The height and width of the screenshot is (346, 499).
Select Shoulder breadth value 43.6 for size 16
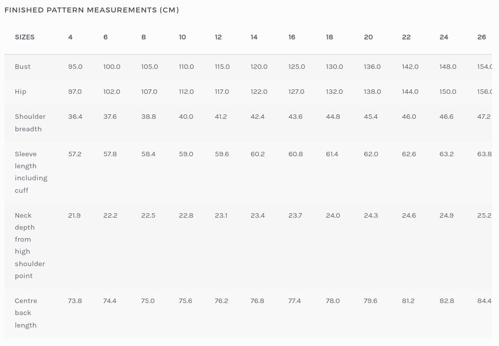pos(295,116)
